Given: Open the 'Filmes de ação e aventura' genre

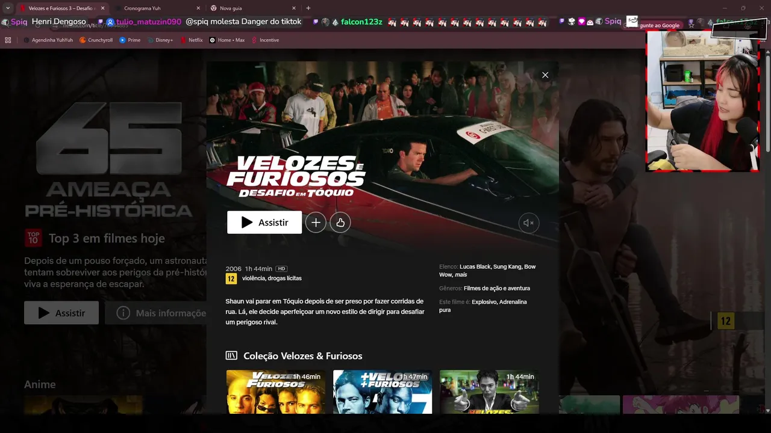Looking at the screenshot, I should click(x=497, y=289).
